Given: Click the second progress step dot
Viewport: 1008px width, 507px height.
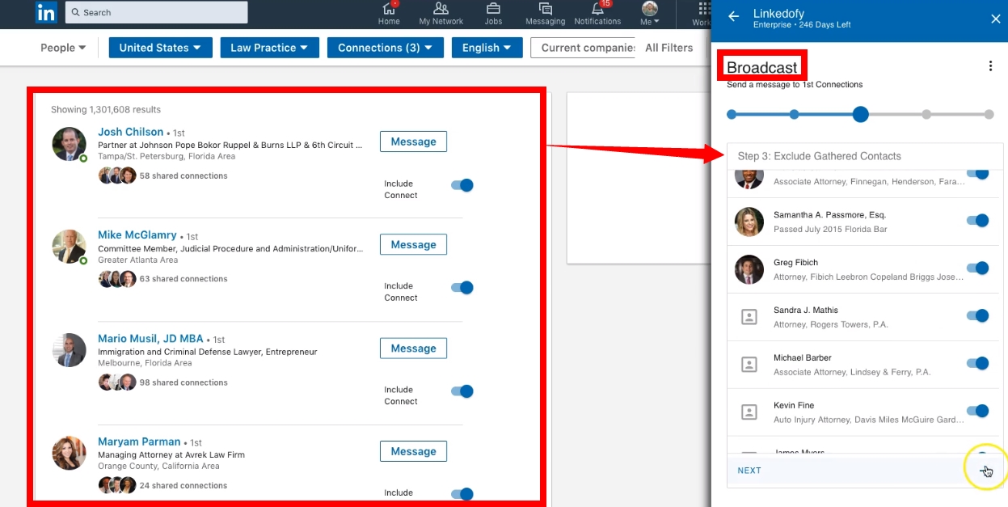Looking at the screenshot, I should [795, 114].
